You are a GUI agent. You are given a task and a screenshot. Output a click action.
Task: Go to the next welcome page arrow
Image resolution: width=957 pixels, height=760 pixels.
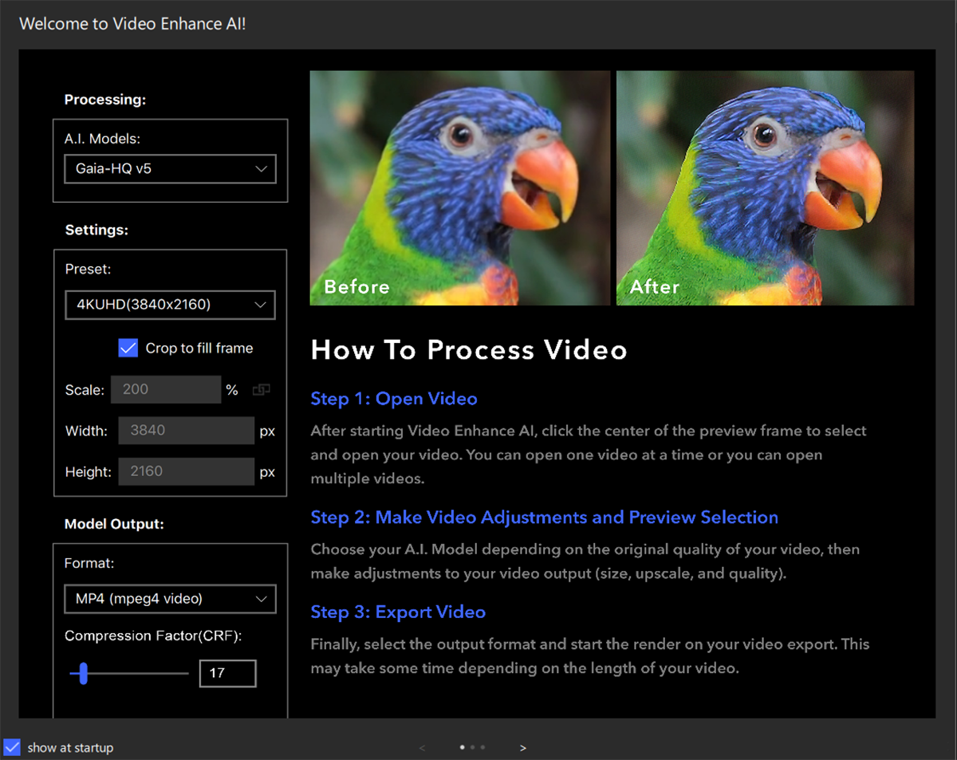(523, 748)
